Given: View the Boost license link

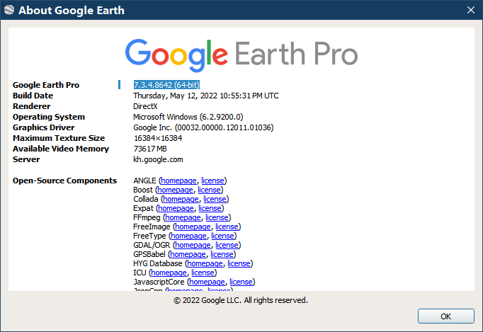Looking at the screenshot, I should [x=210, y=190].
